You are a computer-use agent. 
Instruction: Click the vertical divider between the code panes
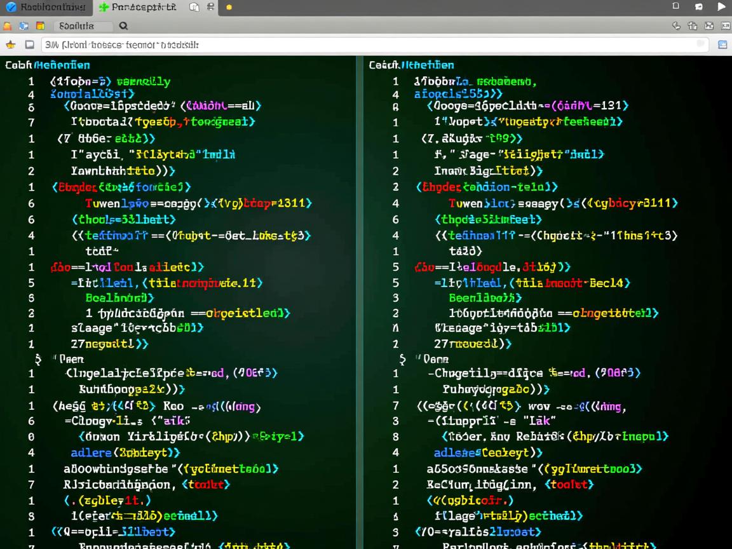coord(360,299)
